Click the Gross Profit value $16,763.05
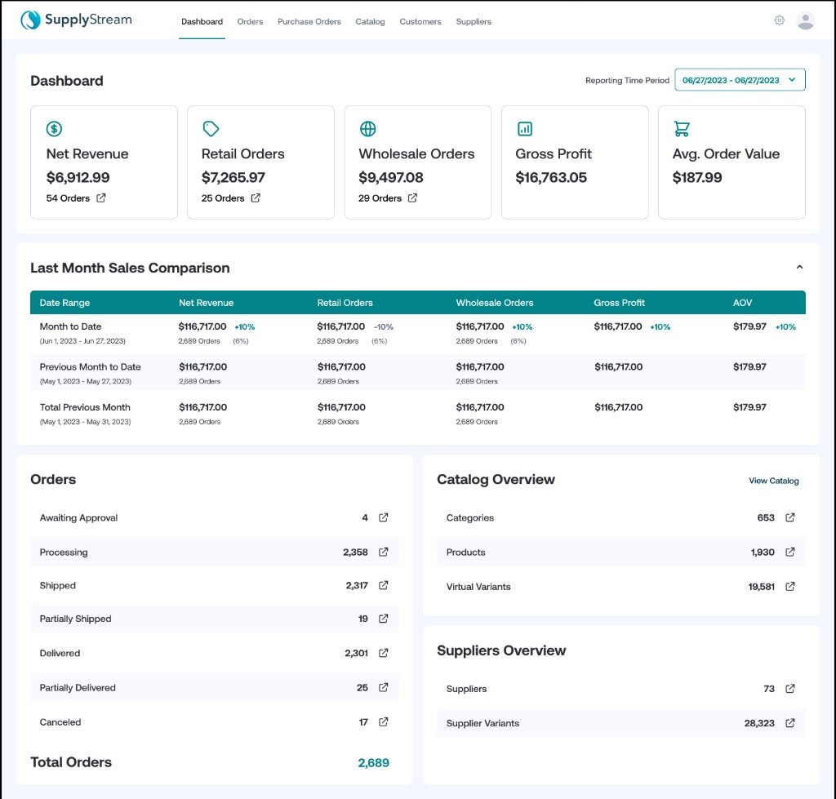Image resolution: width=836 pixels, height=799 pixels. (551, 177)
